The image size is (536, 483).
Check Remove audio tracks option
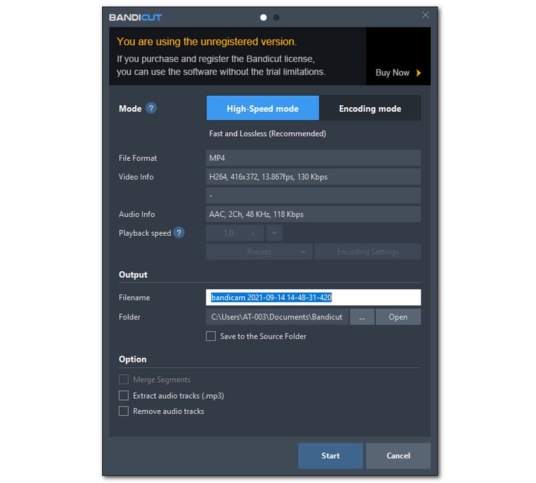click(124, 411)
